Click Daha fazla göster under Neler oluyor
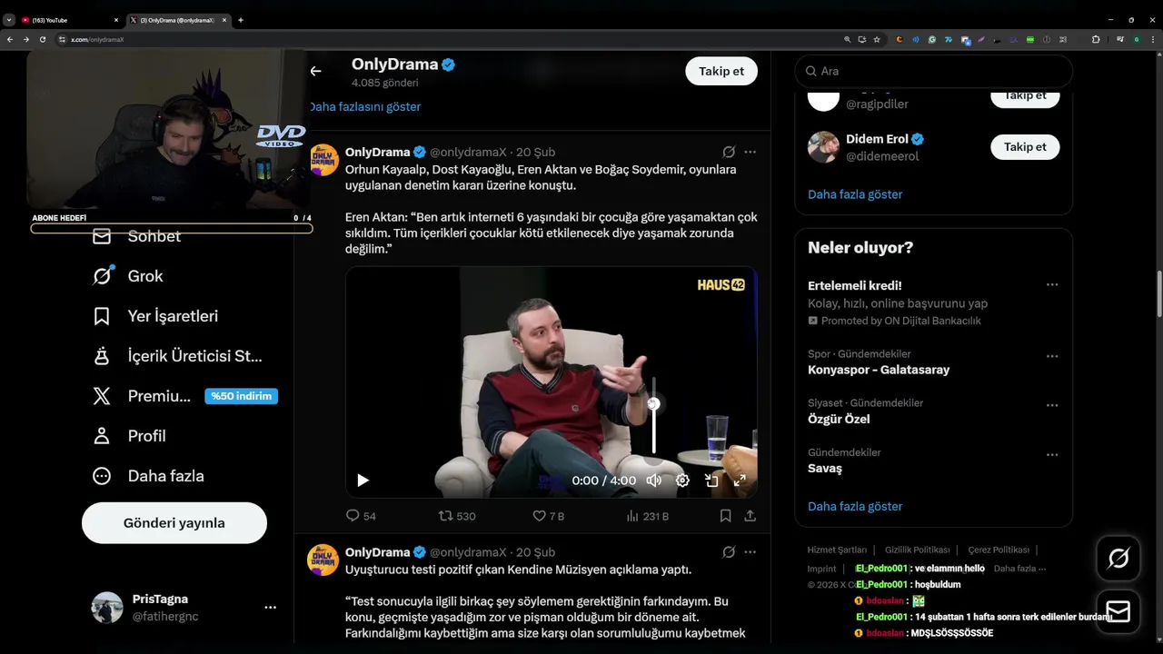Viewport: 1163px width, 654px height. coord(855,506)
